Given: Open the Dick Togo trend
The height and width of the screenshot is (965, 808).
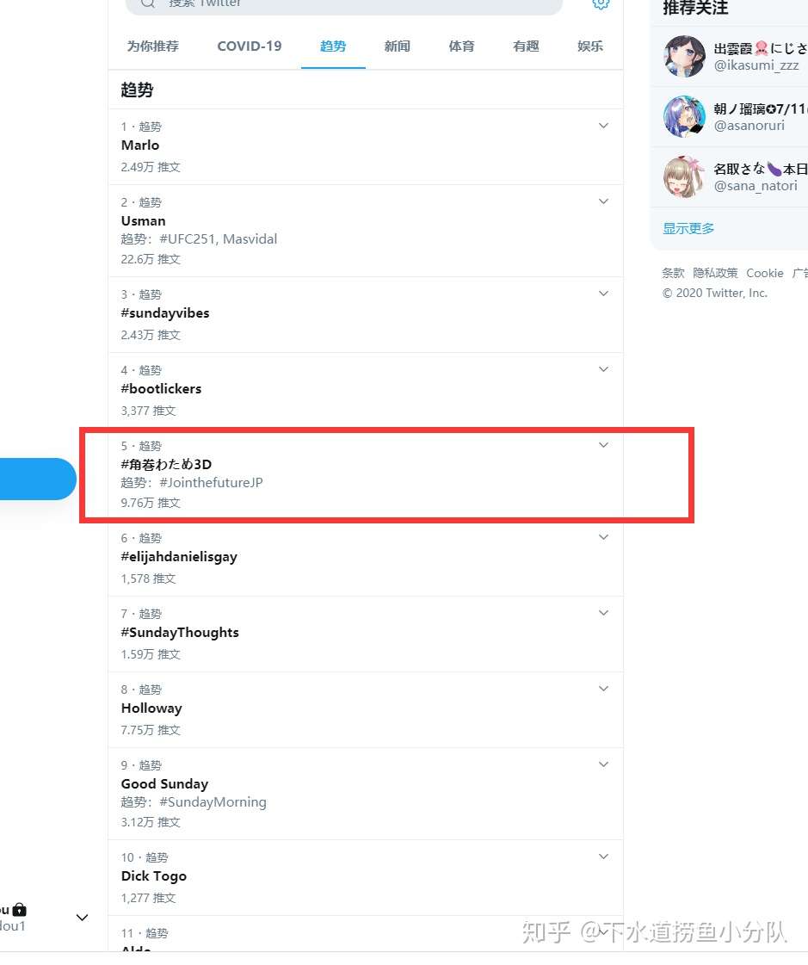Looking at the screenshot, I should coord(153,875).
